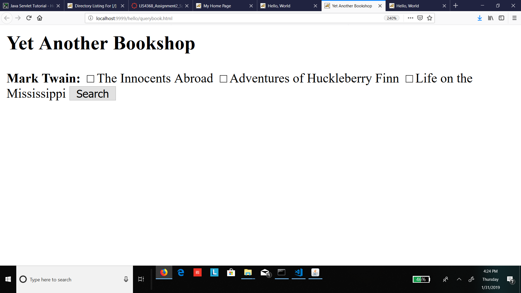Open a new browser tab
The width and height of the screenshot is (521, 293).
pos(456,6)
